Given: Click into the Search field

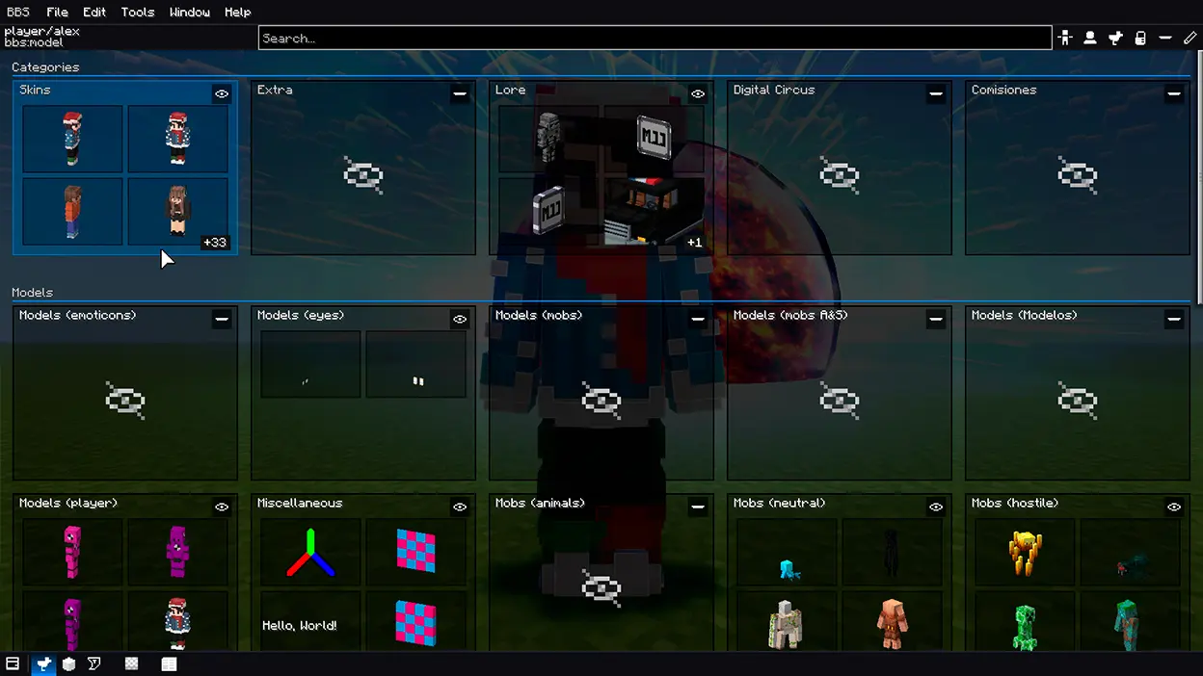Looking at the screenshot, I should click(x=655, y=39).
